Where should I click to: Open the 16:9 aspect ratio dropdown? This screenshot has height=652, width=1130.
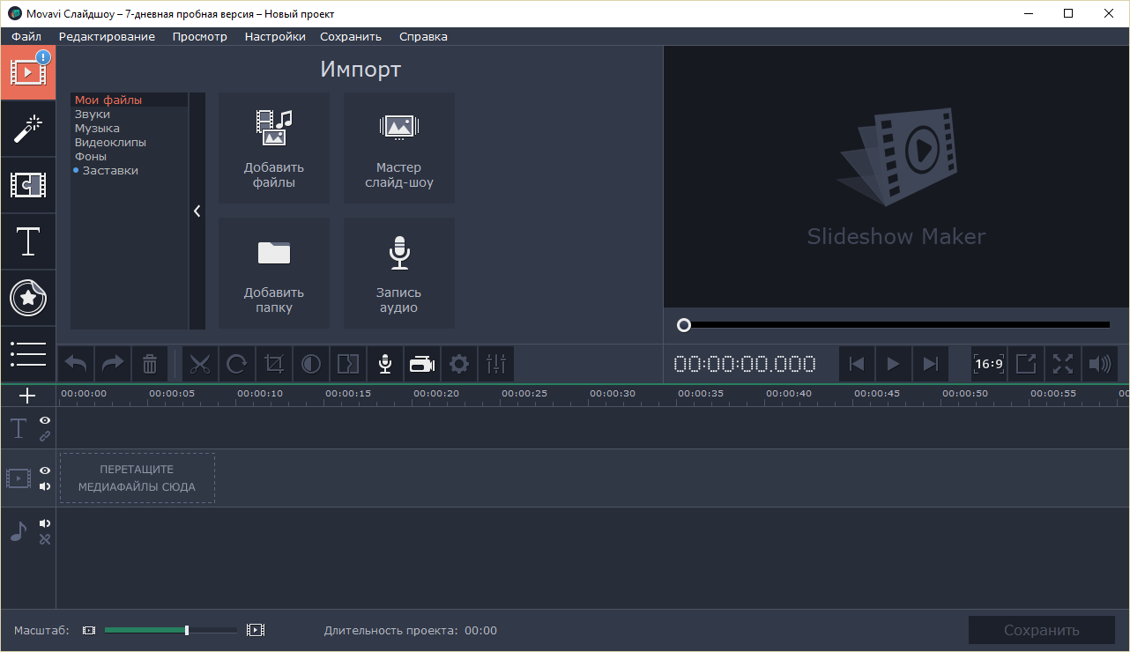pos(989,364)
